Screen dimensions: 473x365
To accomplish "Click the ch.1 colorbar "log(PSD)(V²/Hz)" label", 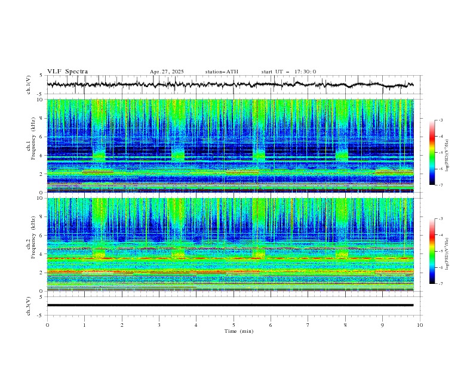I will [x=447, y=156].
